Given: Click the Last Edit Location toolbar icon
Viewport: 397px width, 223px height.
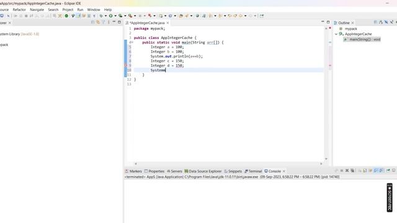Looking at the screenshot, I should (230, 15).
